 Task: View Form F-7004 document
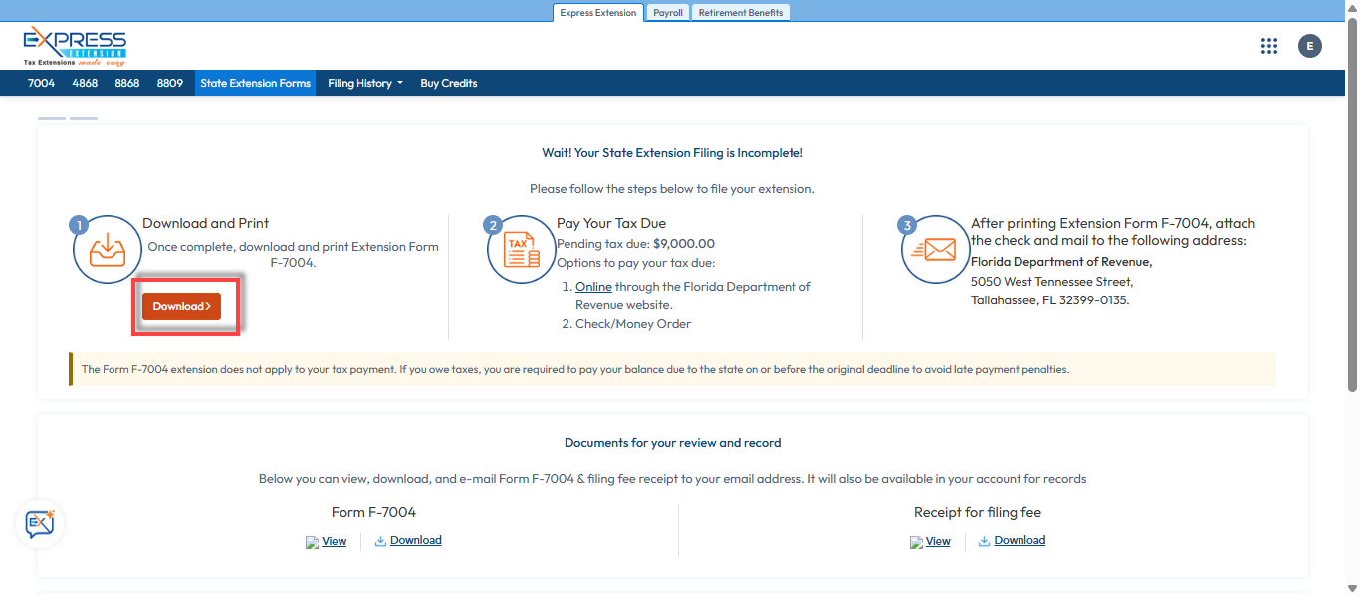[x=335, y=541]
